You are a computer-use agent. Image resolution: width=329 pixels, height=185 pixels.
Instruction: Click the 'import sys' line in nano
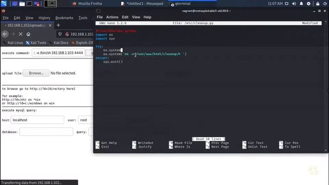pos(105,39)
